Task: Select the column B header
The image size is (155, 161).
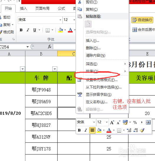Action: coord(41,54)
